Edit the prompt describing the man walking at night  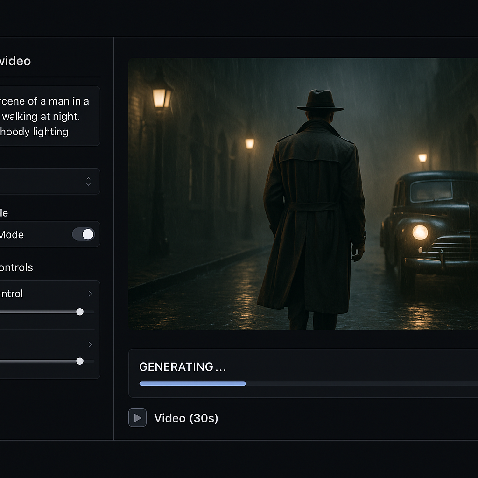point(47,116)
